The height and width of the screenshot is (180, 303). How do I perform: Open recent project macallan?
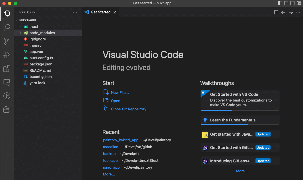111,147
